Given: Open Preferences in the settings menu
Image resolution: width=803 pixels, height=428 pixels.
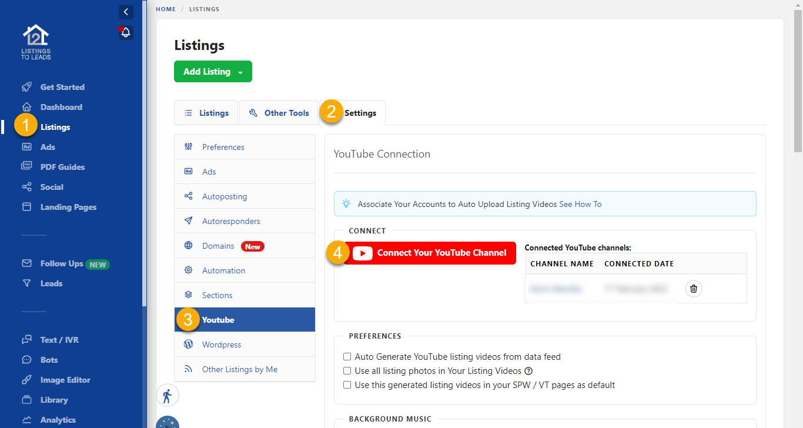Looking at the screenshot, I should click(245, 147).
